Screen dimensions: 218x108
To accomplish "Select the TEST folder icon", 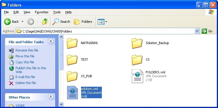I will [72, 60].
